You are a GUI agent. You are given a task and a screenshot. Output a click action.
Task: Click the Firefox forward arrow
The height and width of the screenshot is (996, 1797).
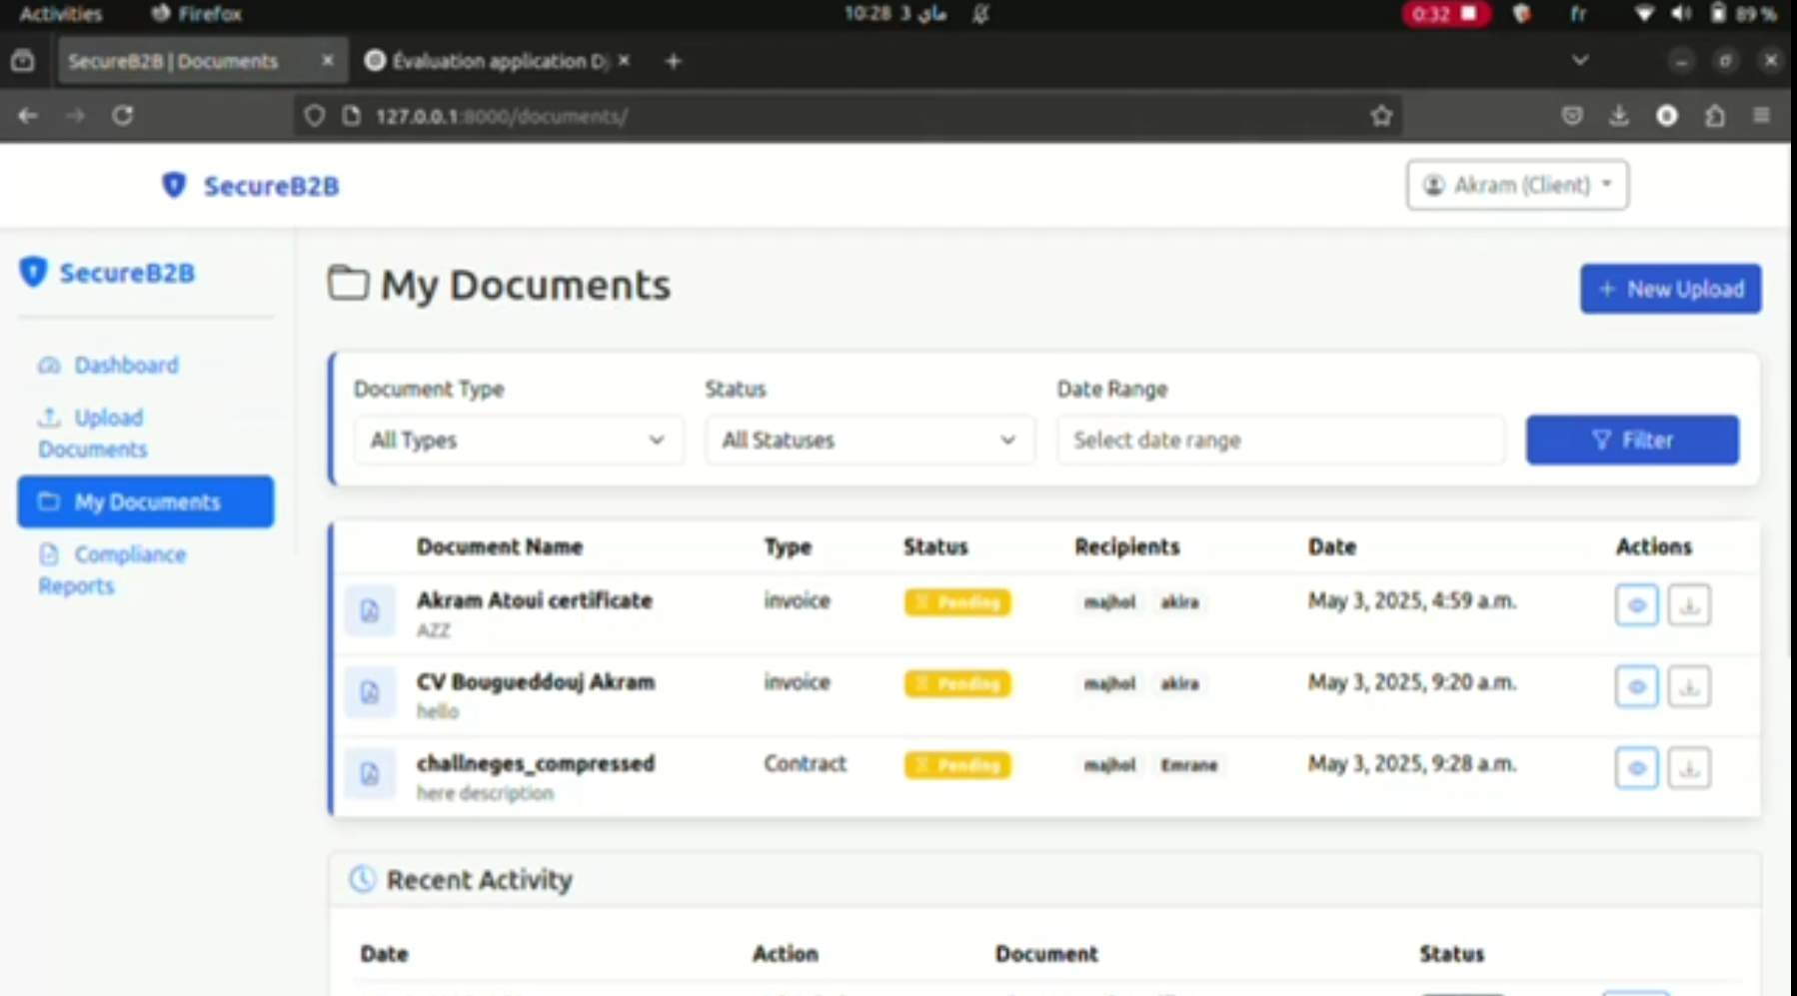click(75, 116)
